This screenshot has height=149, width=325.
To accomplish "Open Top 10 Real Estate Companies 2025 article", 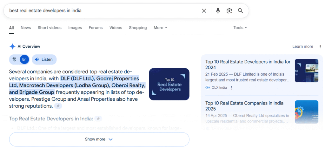I will tap(244, 106).
